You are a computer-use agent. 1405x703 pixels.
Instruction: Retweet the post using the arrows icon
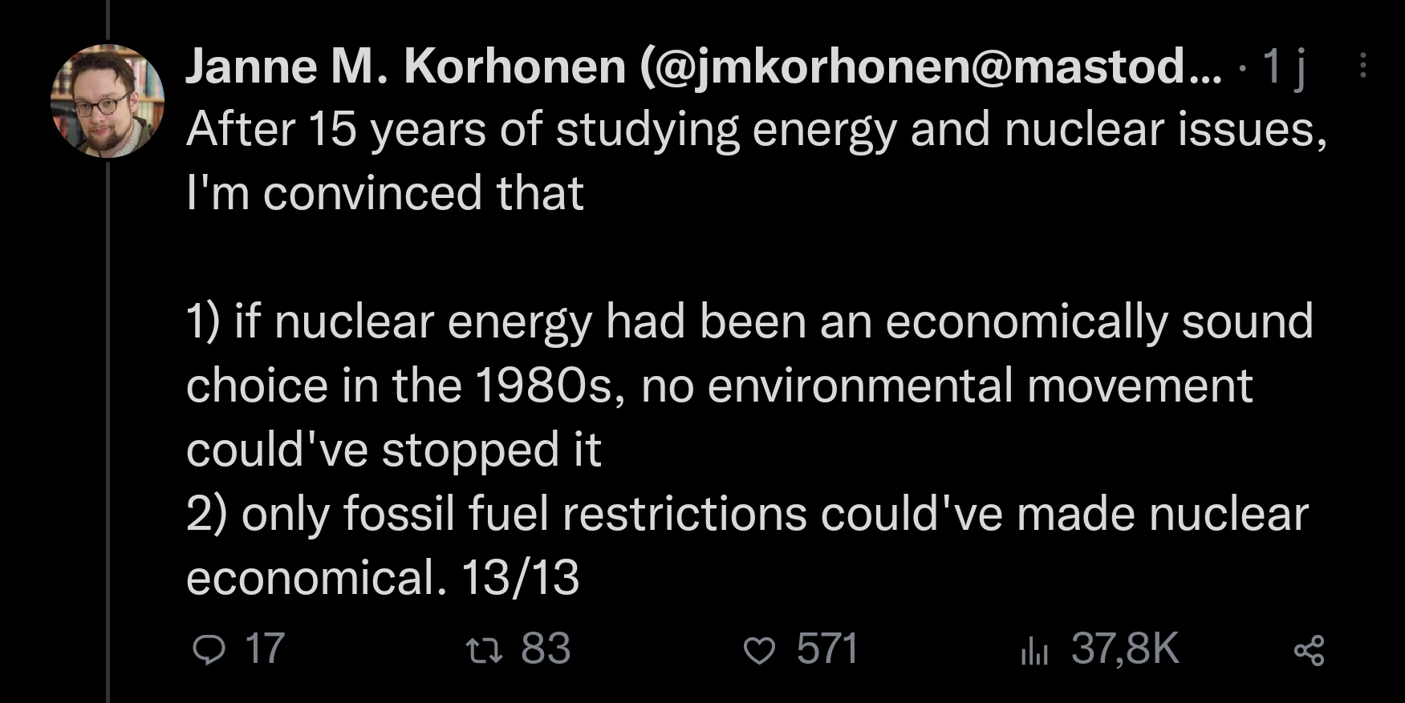[485, 650]
